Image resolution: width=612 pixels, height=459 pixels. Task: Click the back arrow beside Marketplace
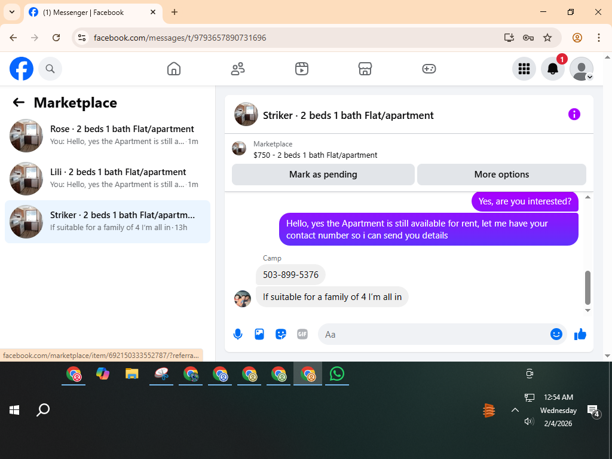pyautogui.click(x=19, y=102)
